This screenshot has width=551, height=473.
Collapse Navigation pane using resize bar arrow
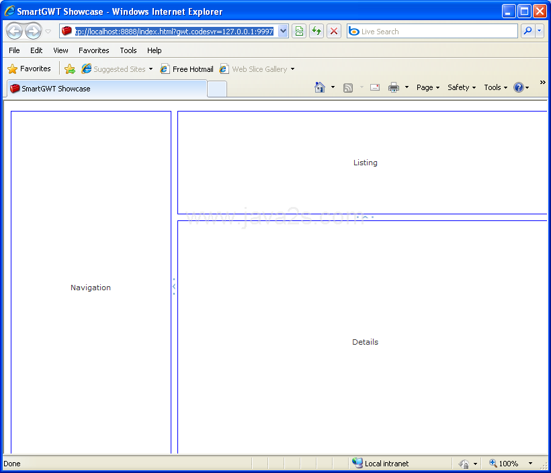(x=174, y=286)
